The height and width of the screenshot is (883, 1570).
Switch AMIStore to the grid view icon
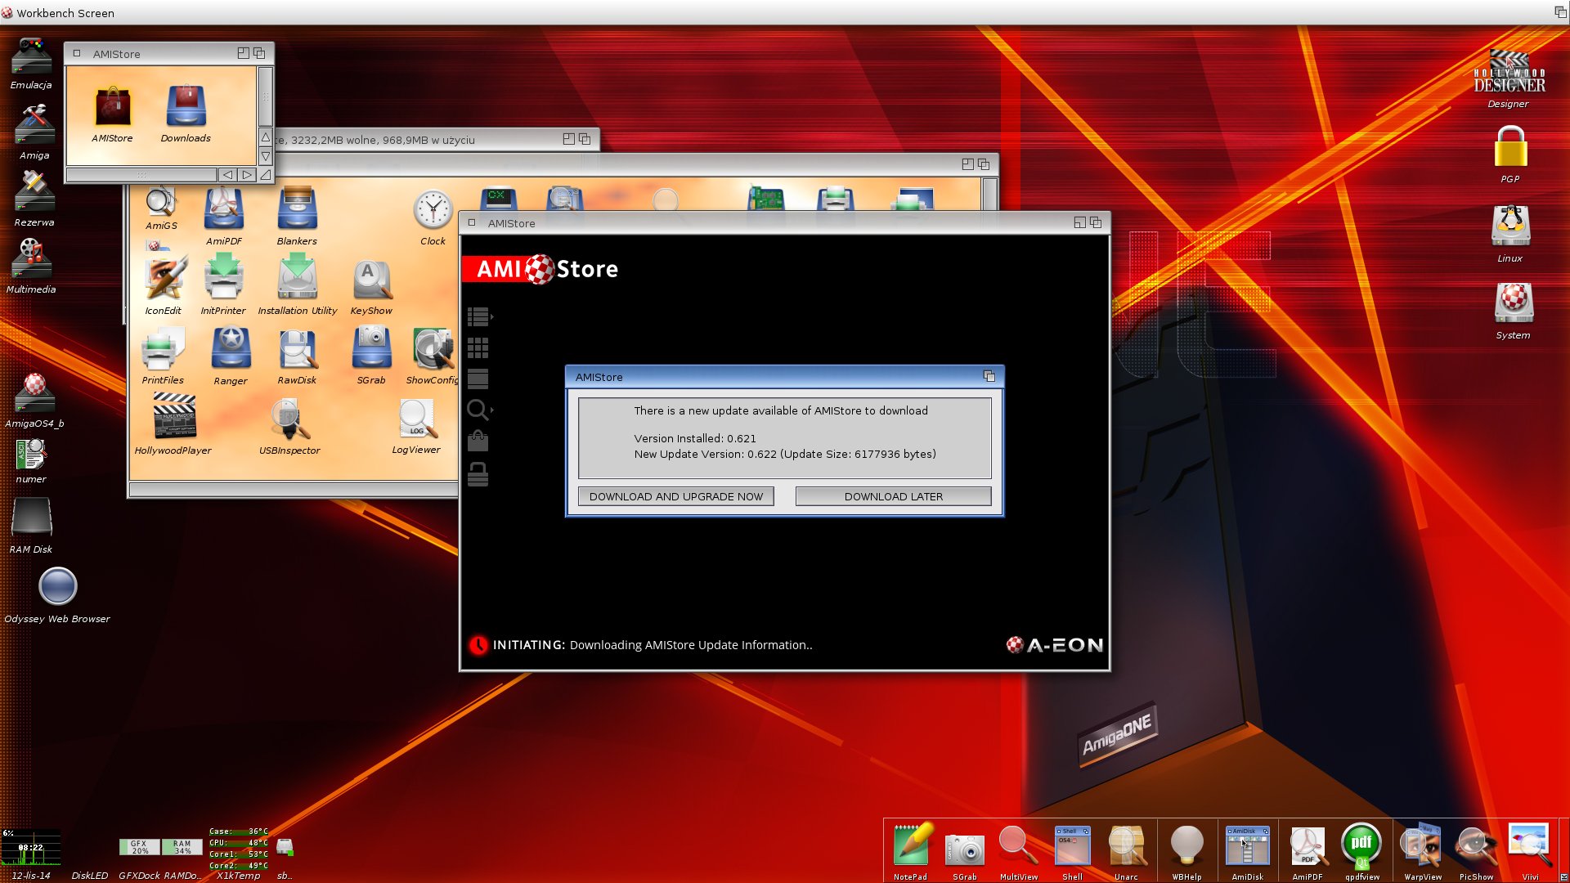(x=478, y=348)
